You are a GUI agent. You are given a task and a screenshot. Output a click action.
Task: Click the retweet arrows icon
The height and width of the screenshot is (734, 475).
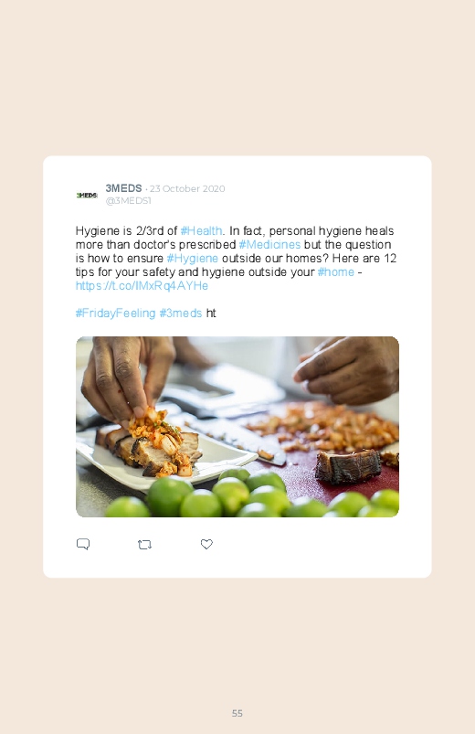coord(144,545)
